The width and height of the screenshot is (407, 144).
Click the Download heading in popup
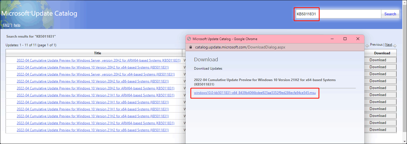pos(206,60)
